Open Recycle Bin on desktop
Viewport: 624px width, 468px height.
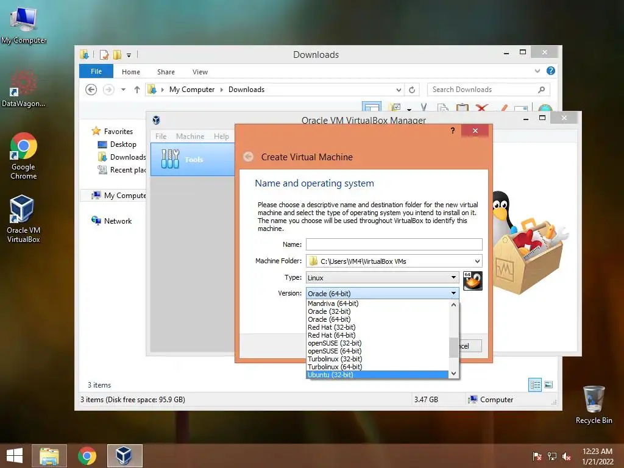594,405
